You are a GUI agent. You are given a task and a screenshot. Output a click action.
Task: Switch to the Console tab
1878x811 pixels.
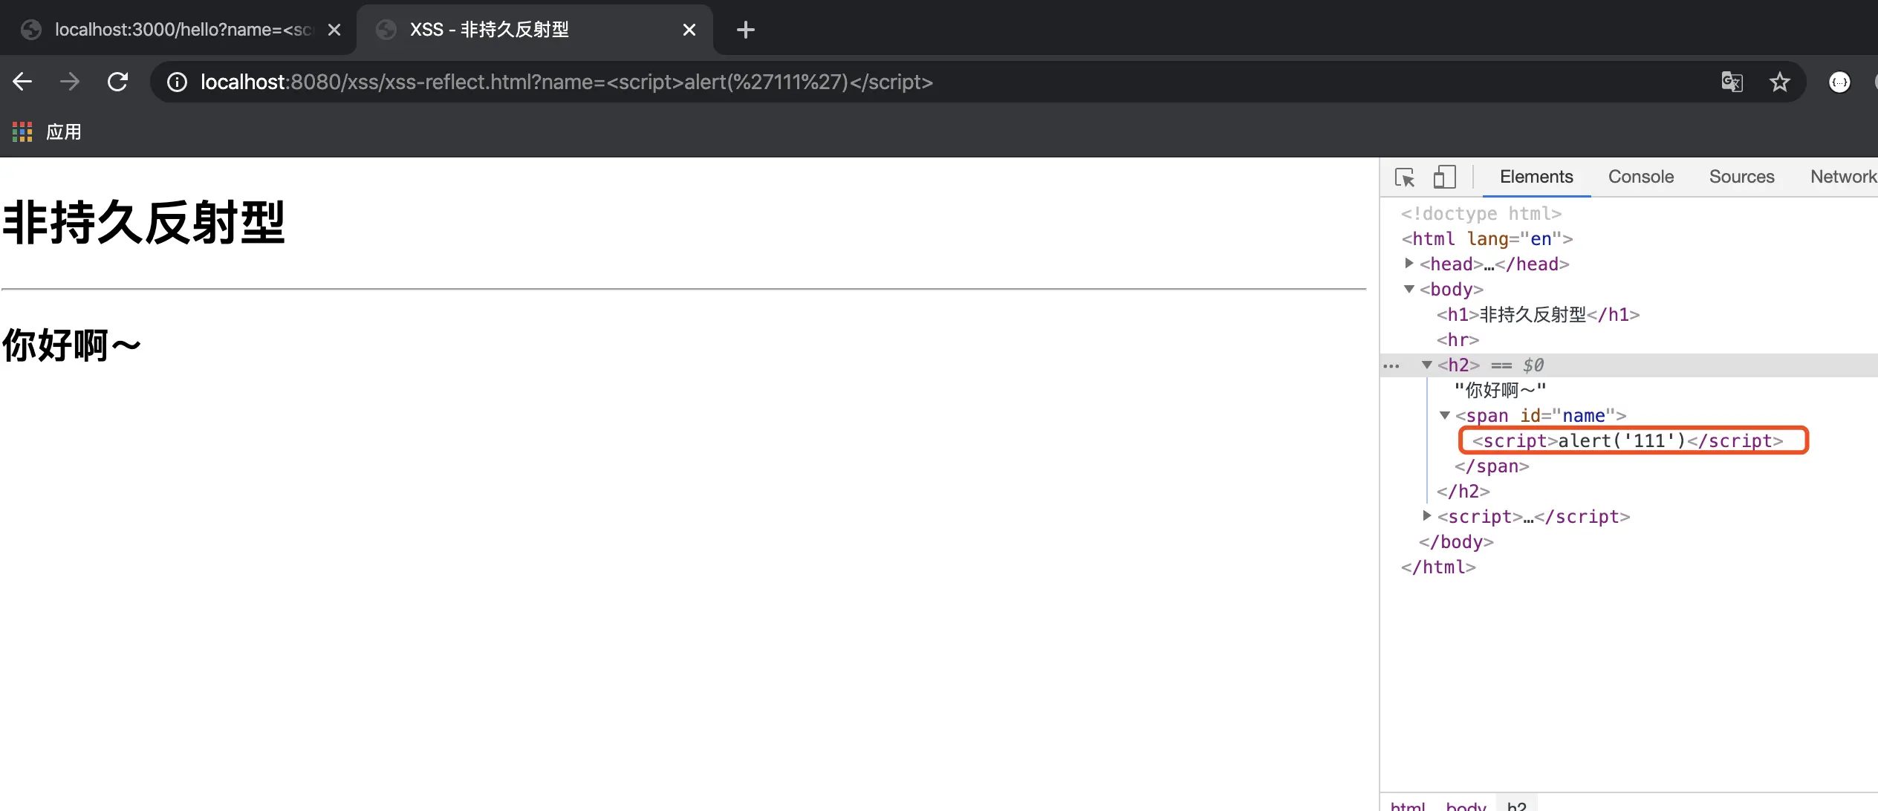pos(1640,177)
